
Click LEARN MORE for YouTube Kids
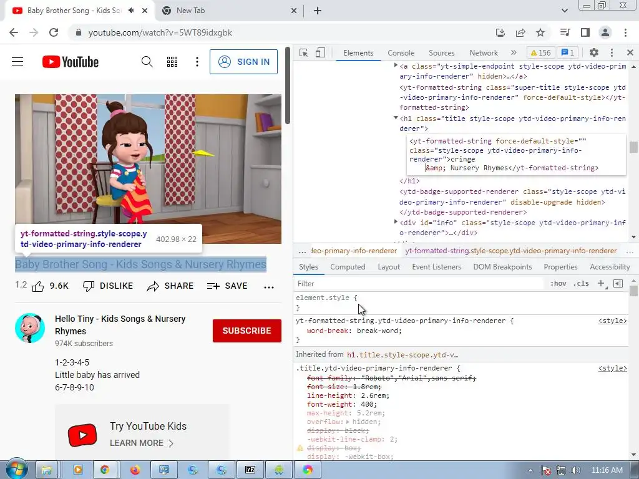click(x=142, y=443)
